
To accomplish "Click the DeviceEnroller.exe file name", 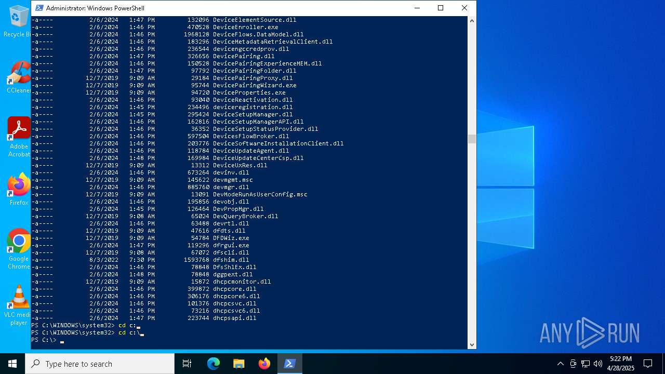I will [x=245, y=27].
